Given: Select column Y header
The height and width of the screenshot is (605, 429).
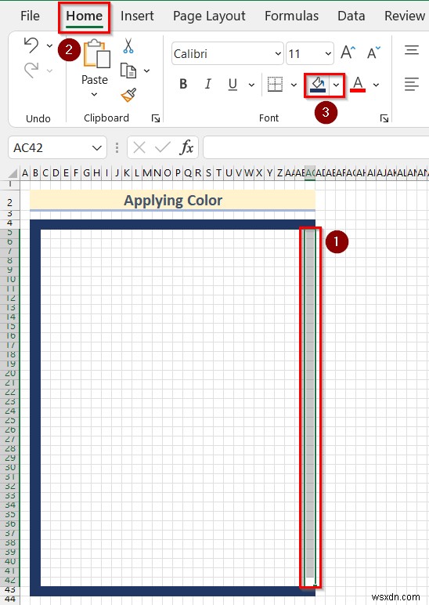Looking at the screenshot, I should [269, 173].
